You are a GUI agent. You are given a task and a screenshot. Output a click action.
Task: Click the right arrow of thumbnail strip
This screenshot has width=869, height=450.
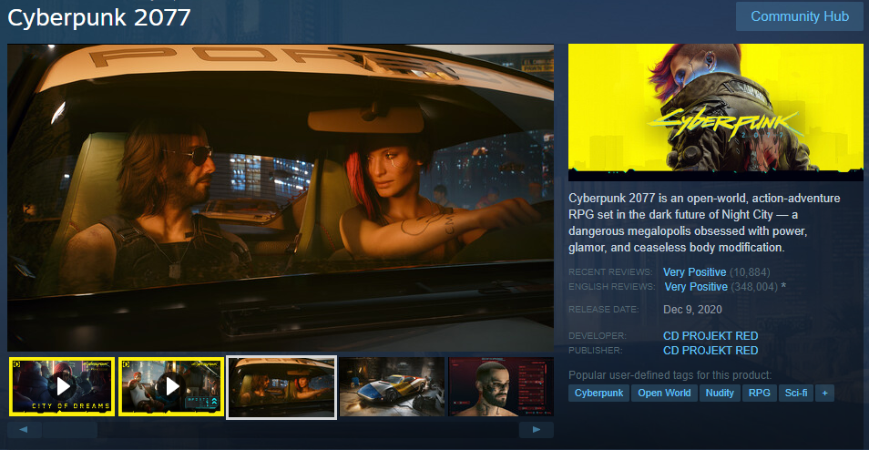pyautogui.click(x=536, y=429)
